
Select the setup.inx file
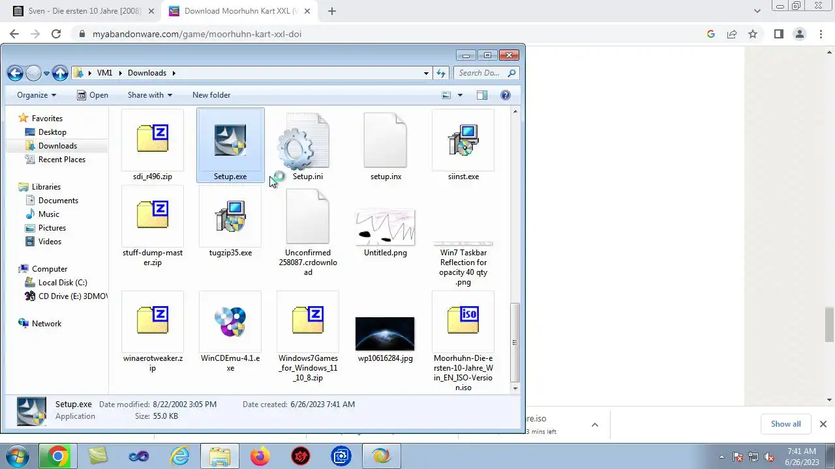(386, 145)
